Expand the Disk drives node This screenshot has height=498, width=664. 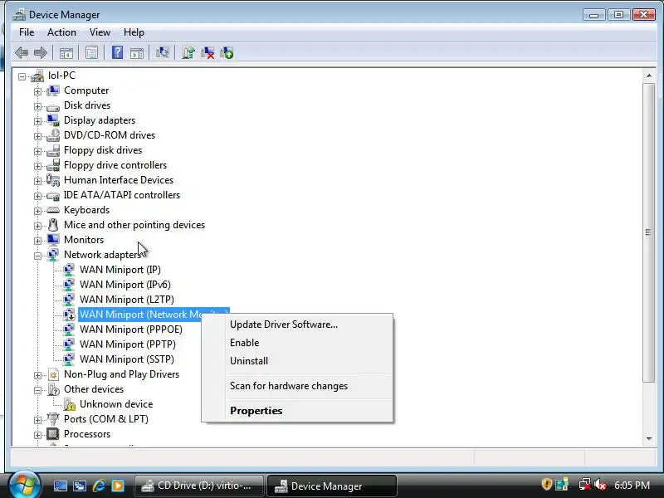pyautogui.click(x=37, y=106)
